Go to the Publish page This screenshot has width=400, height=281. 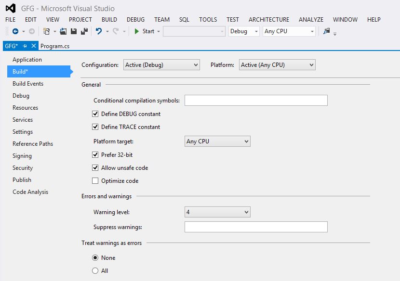22,180
